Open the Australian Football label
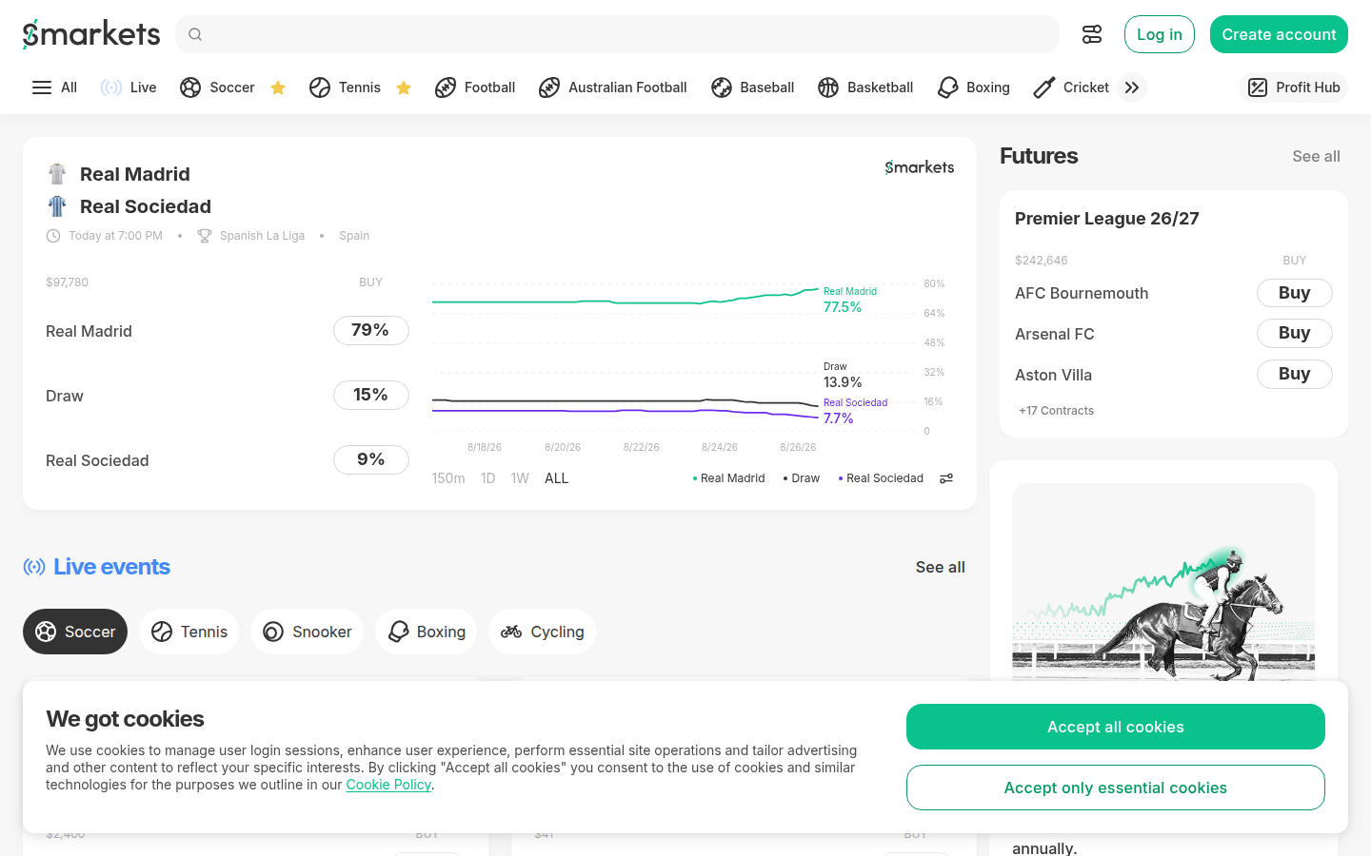The height and width of the screenshot is (856, 1371). tap(627, 88)
